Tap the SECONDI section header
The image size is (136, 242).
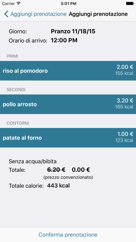pos(16,90)
